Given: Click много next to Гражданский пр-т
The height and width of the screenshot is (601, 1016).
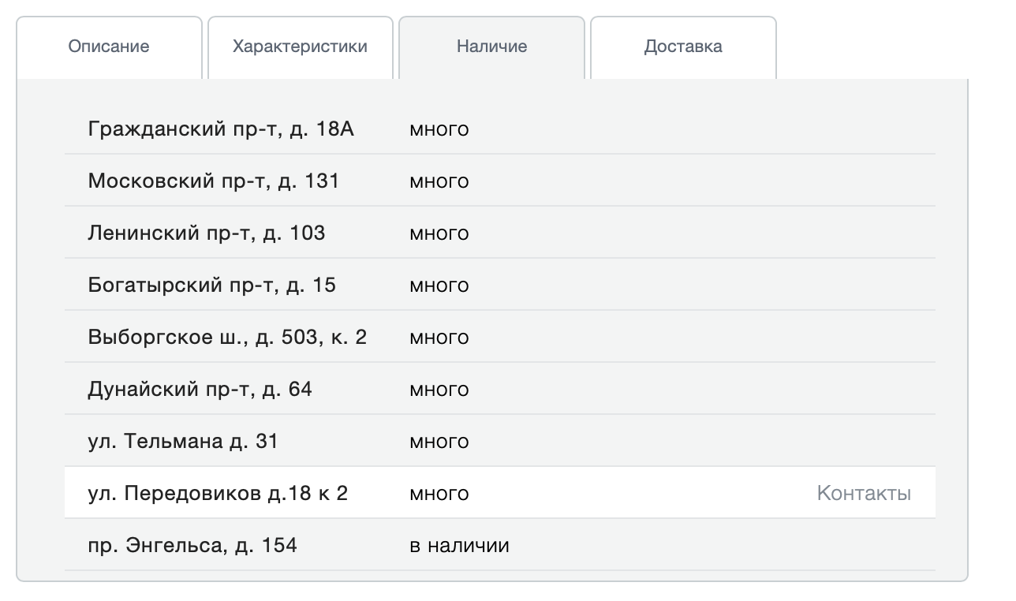Looking at the screenshot, I should [439, 129].
